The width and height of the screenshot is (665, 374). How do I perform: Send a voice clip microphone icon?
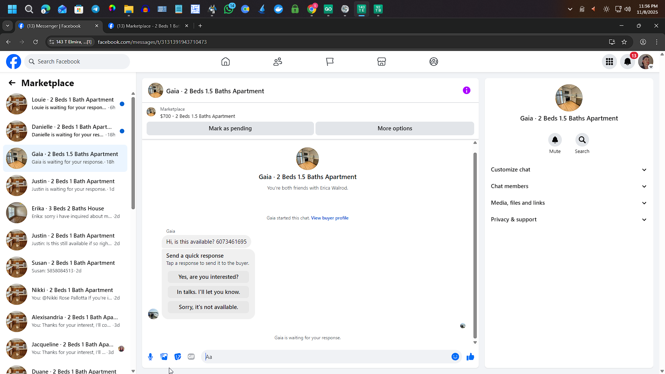point(150,357)
